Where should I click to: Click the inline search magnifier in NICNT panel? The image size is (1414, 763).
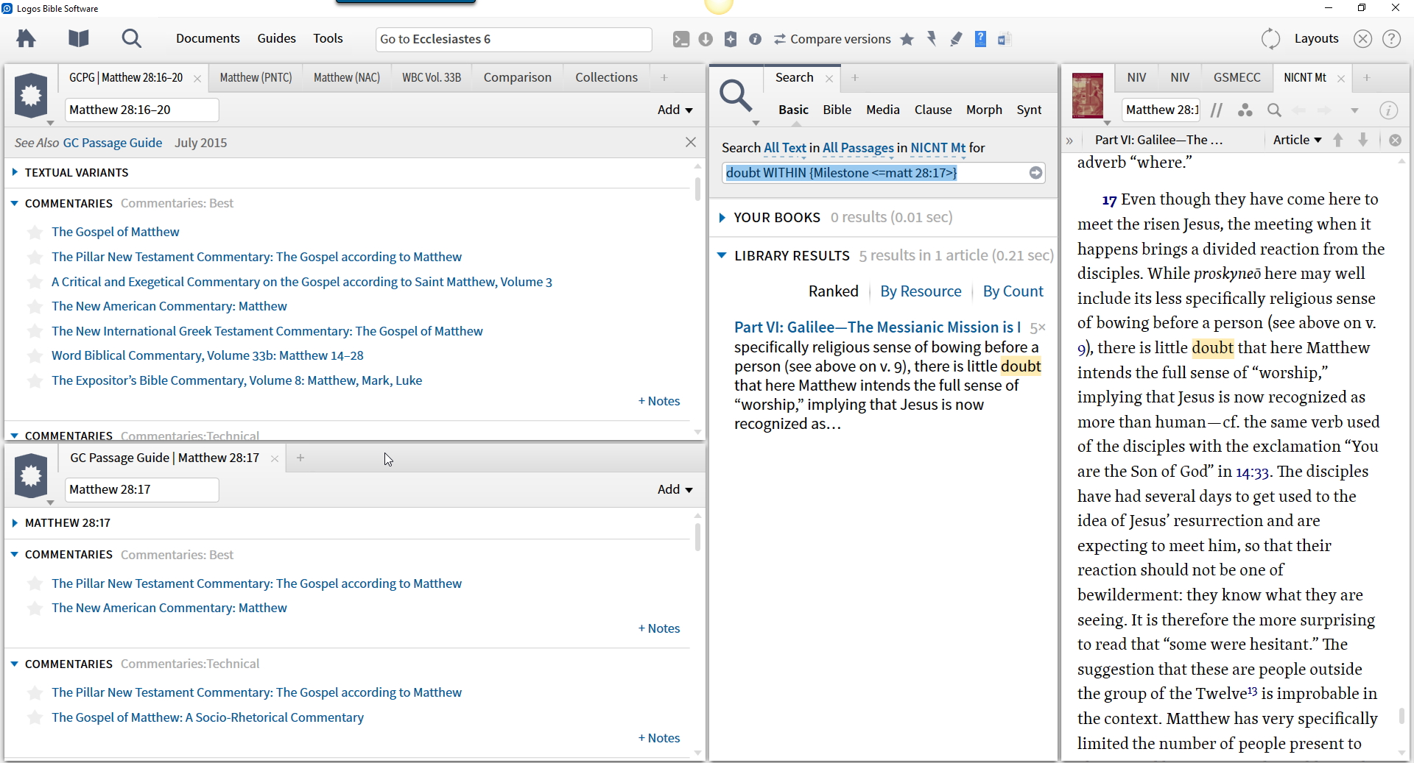[1274, 110]
